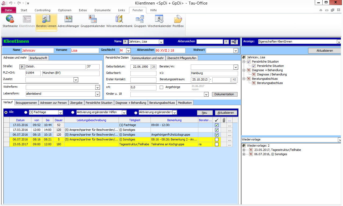Switch to the Medikation tab
The height and width of the screenshot is (206, 343).
pyautogui.click(x=185, y=103)
